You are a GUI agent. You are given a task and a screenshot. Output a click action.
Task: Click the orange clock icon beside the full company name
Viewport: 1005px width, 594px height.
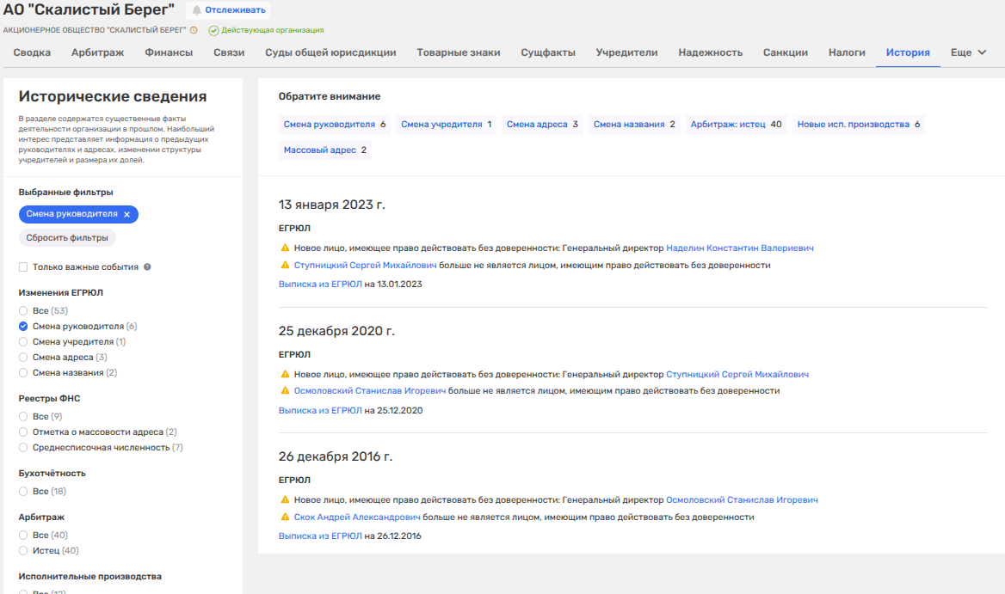194,30
